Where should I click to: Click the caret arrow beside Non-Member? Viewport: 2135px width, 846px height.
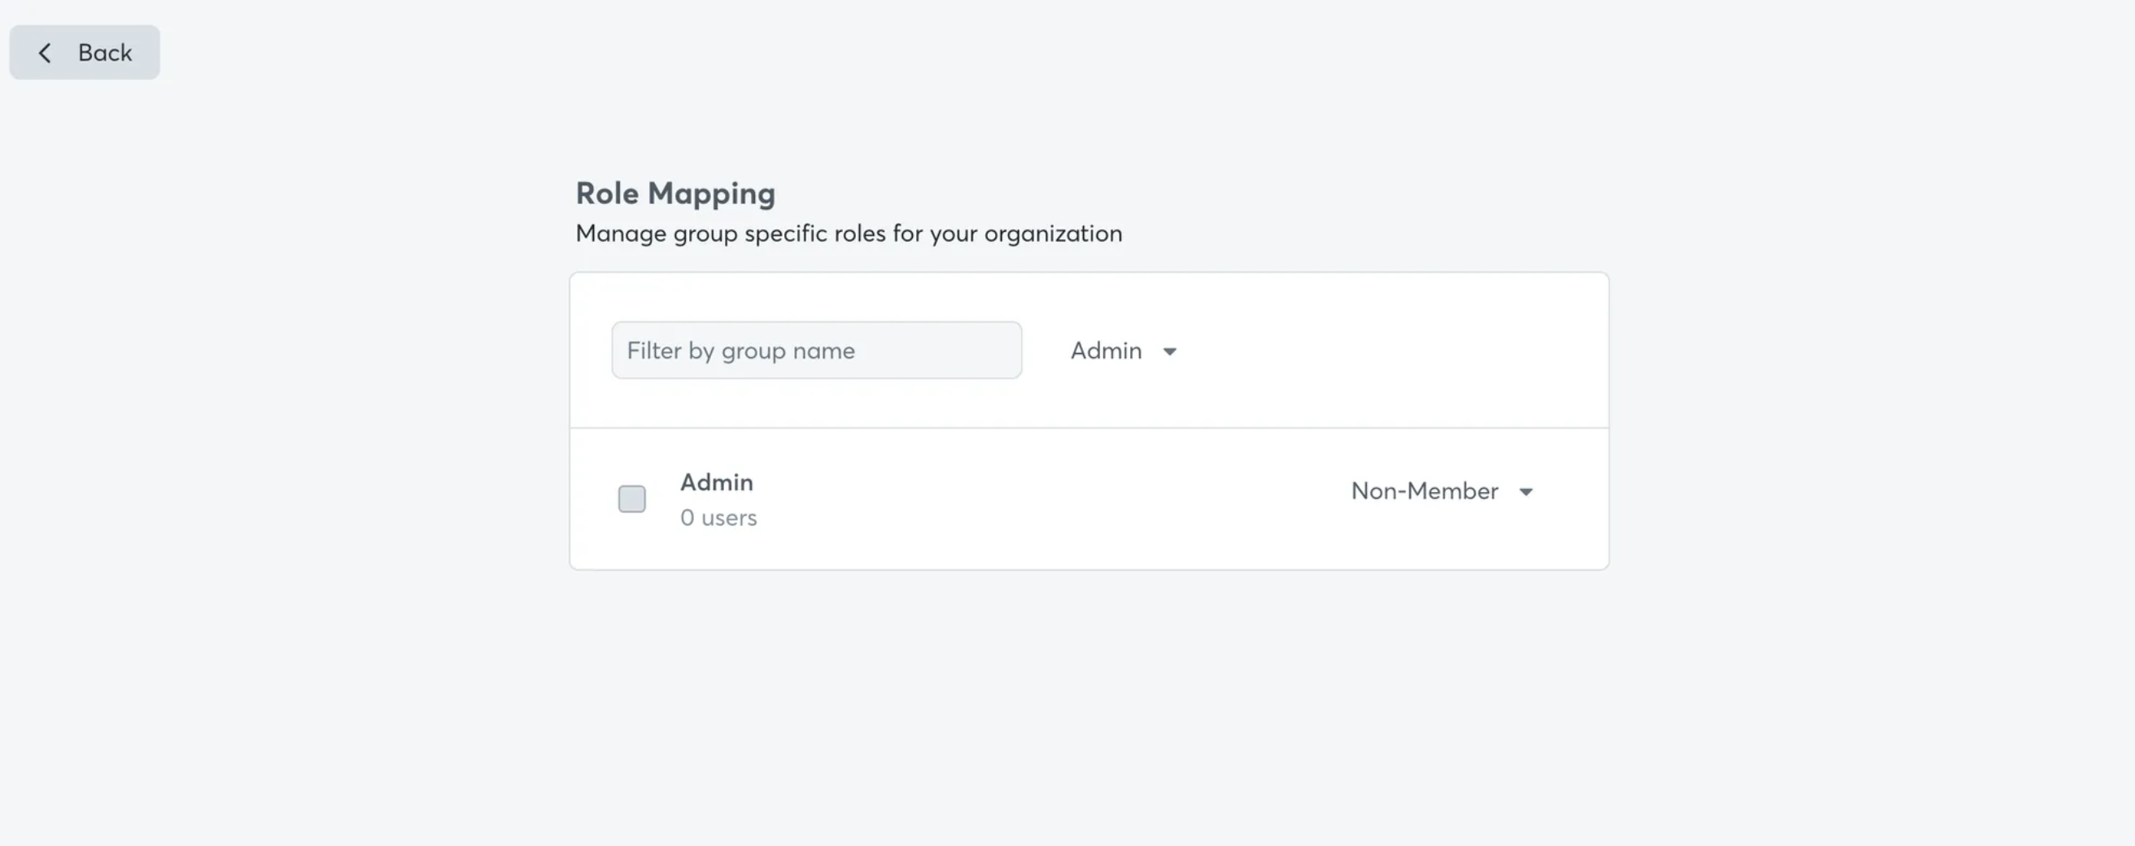click(x=1526, y=491)
